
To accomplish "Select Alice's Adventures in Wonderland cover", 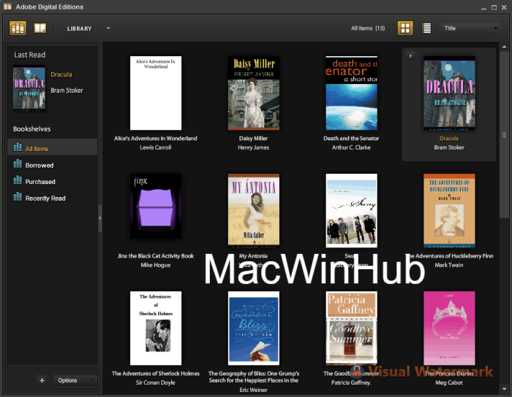I will [156, 93].
